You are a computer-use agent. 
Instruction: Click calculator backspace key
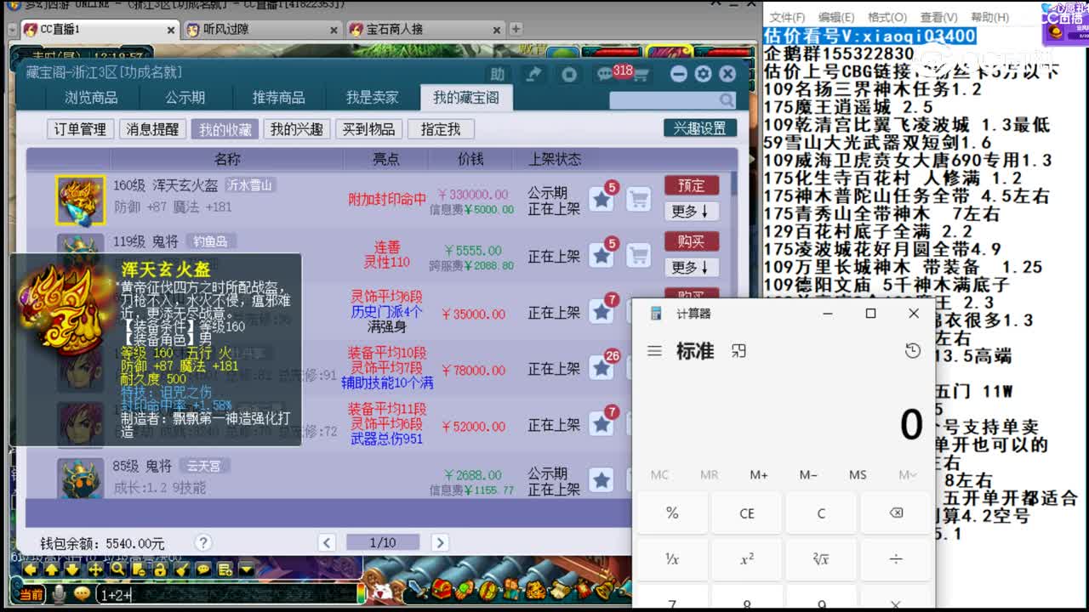[895, 513]
